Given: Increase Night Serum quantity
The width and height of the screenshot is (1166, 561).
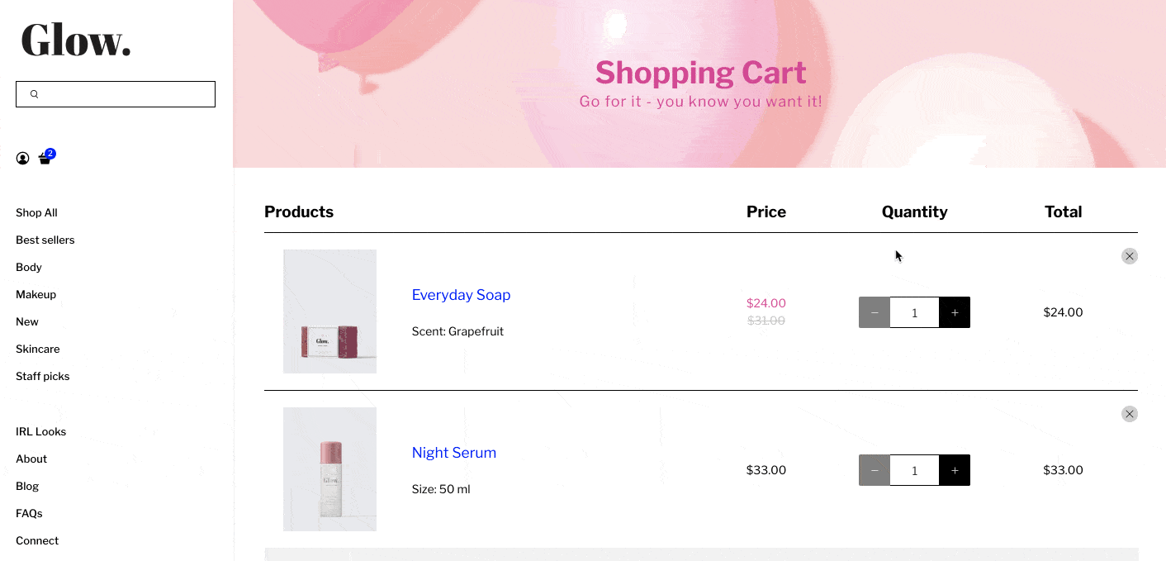Looking at the screenshot, I should pos(955,470).
